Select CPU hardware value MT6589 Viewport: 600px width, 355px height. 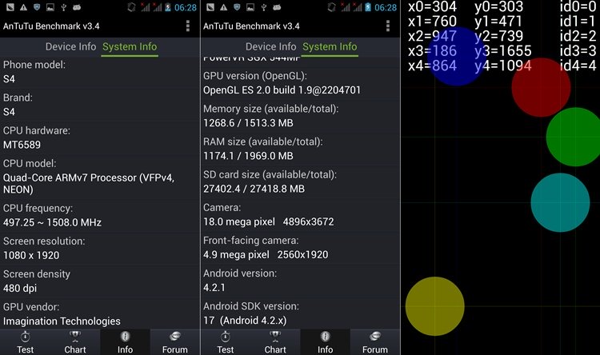[x=22, y=145]
